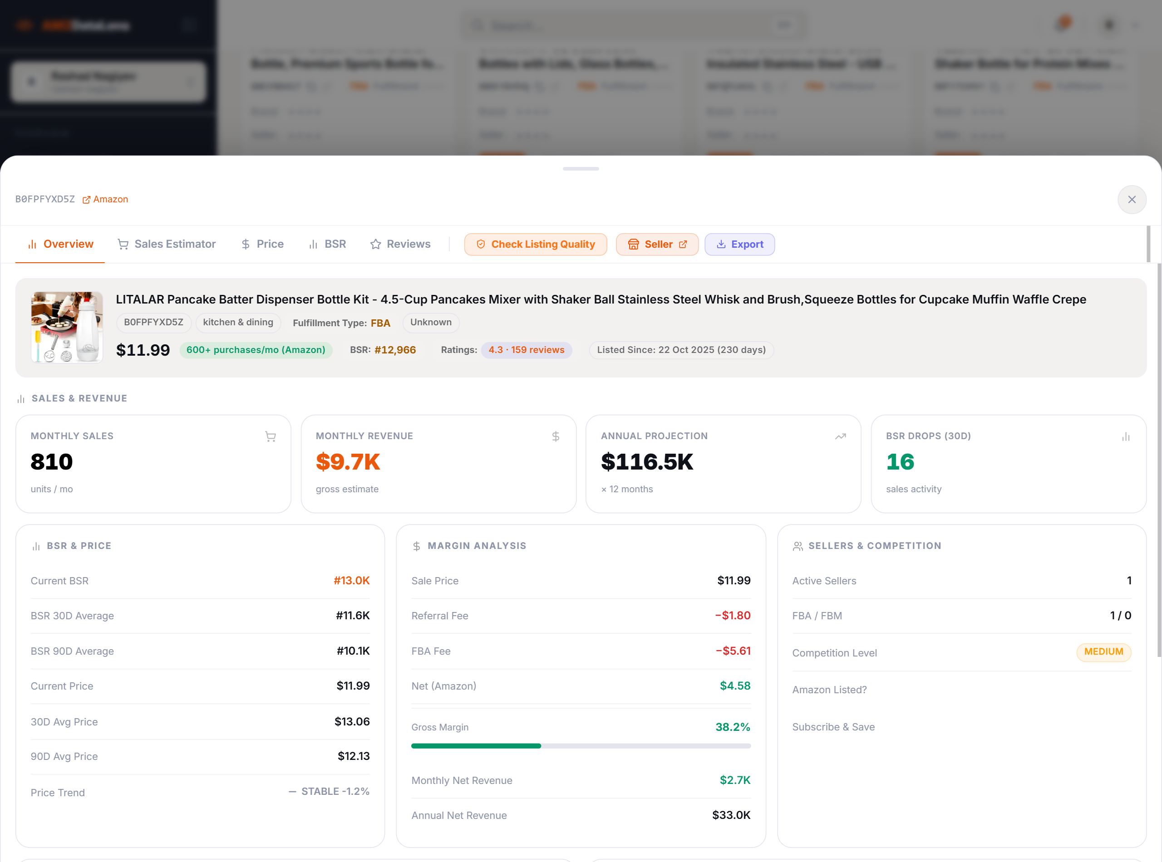The height and width of the screenshot is (862, 1162).
Task: Click the shield icon on Check Listing Quality
Action: 481,244
